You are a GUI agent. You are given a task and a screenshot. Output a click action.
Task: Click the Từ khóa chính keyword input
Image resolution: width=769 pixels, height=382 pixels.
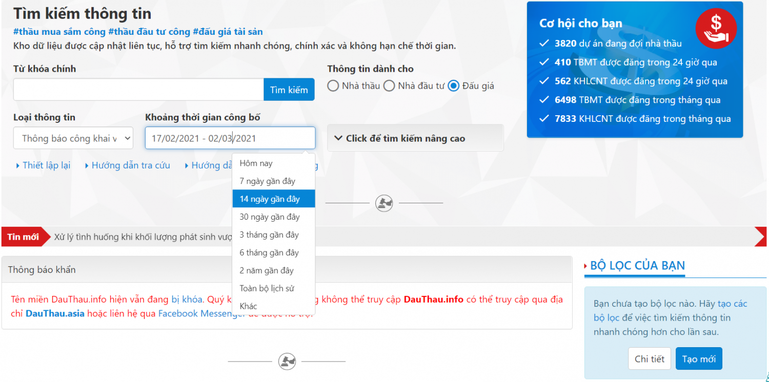[x=138, y=90]
